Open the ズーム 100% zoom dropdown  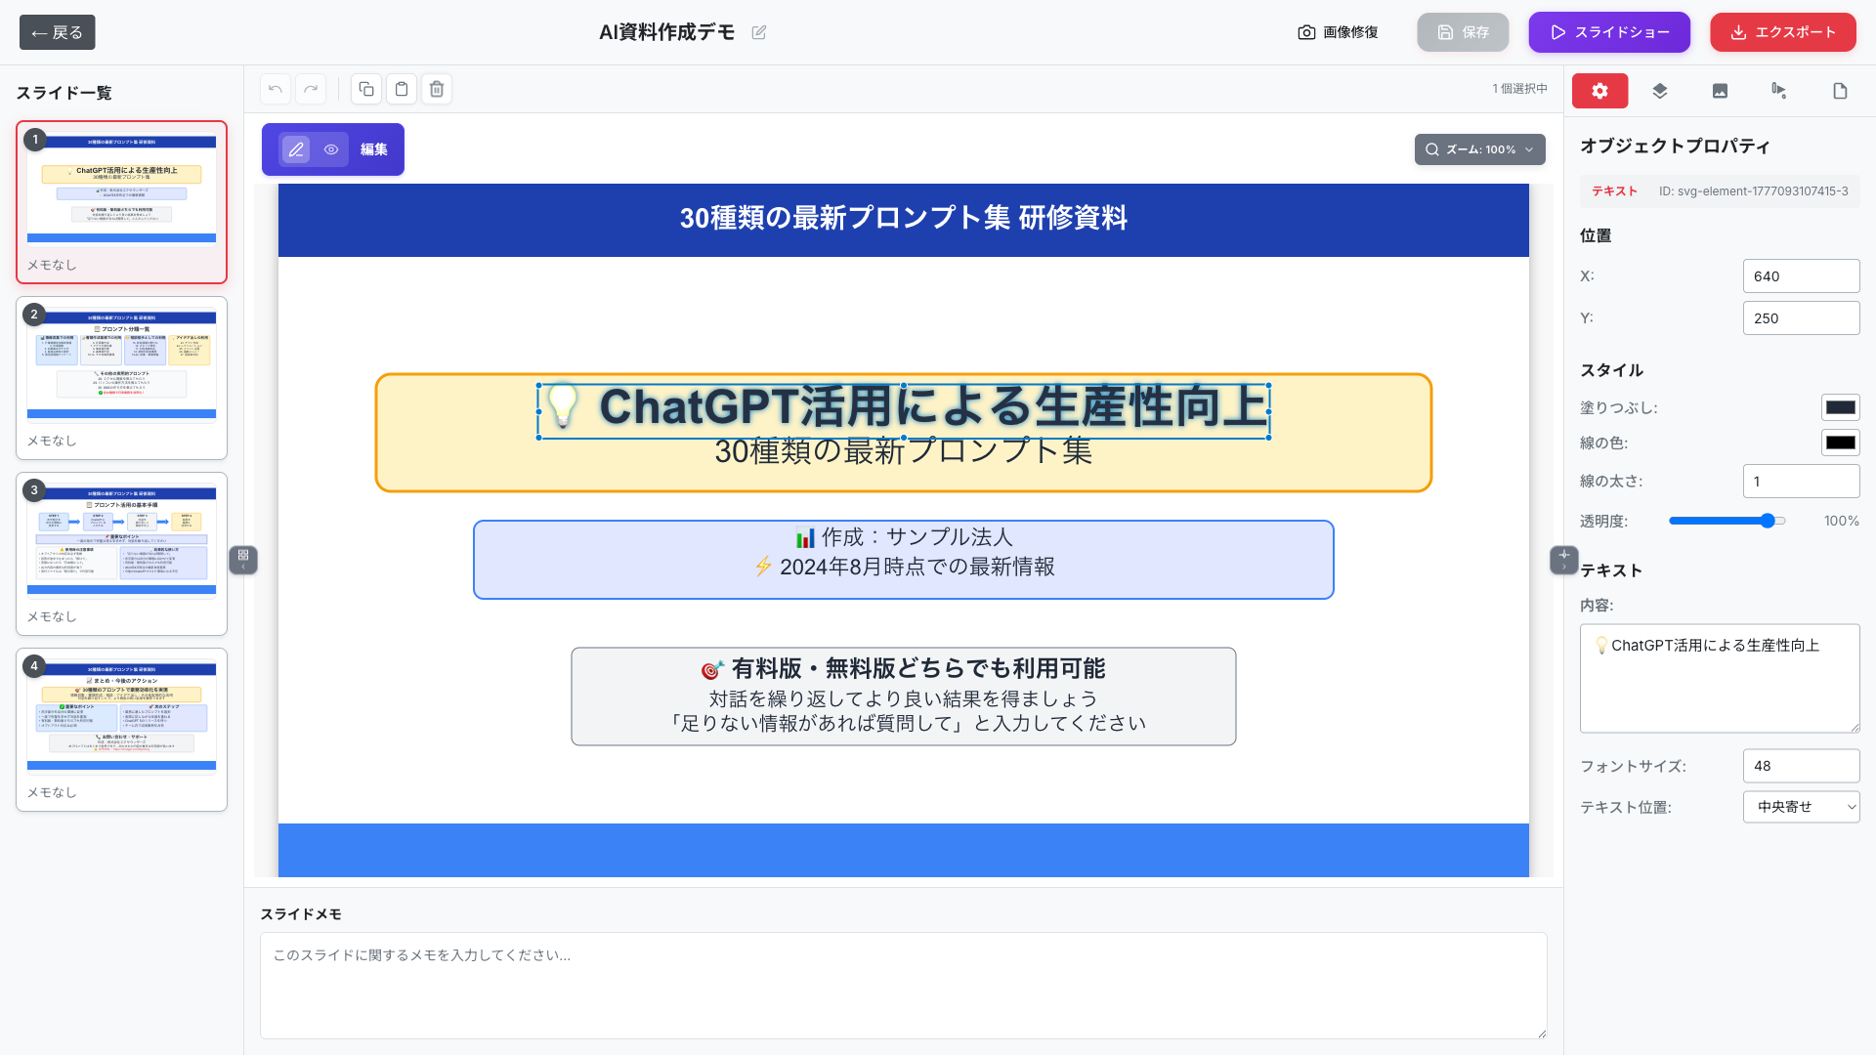pos(1480,149)
